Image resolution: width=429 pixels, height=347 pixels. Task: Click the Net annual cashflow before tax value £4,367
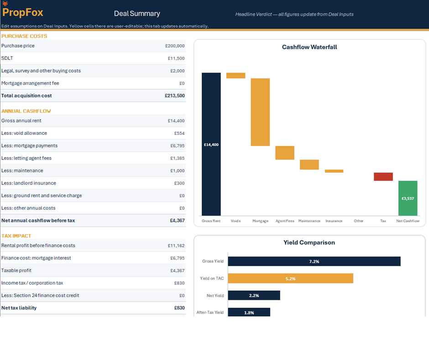coord(177,221)
